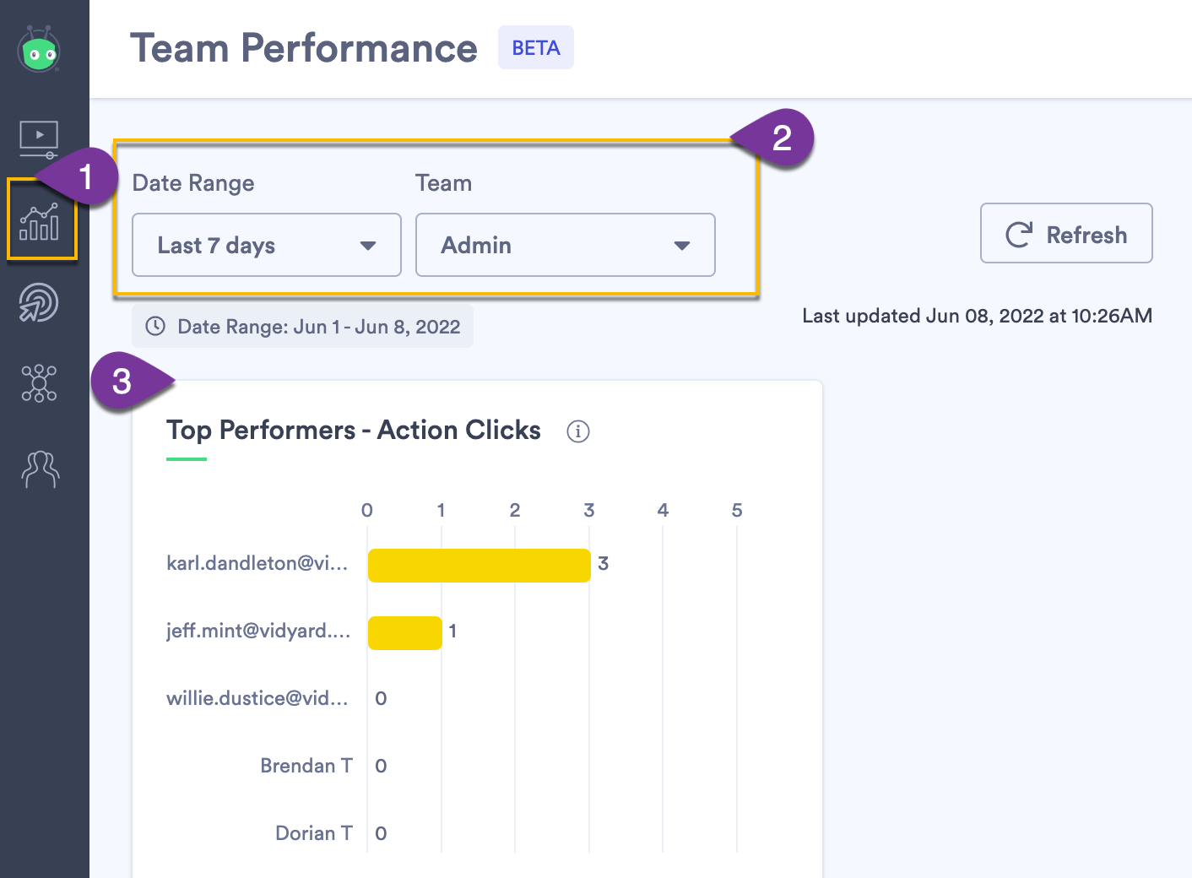Click the Team field label
This screenshot has width=1192, height=878.
[x=444, y=183]
